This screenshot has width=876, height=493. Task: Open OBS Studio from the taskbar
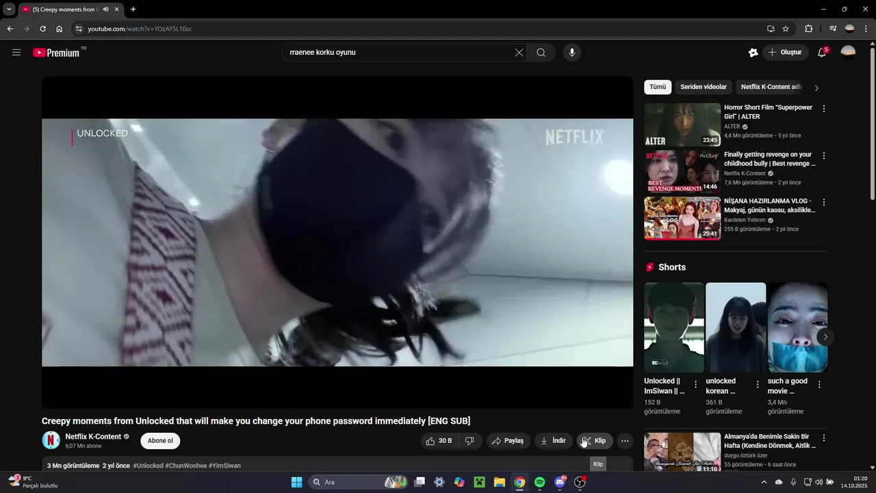pos(580,482)
